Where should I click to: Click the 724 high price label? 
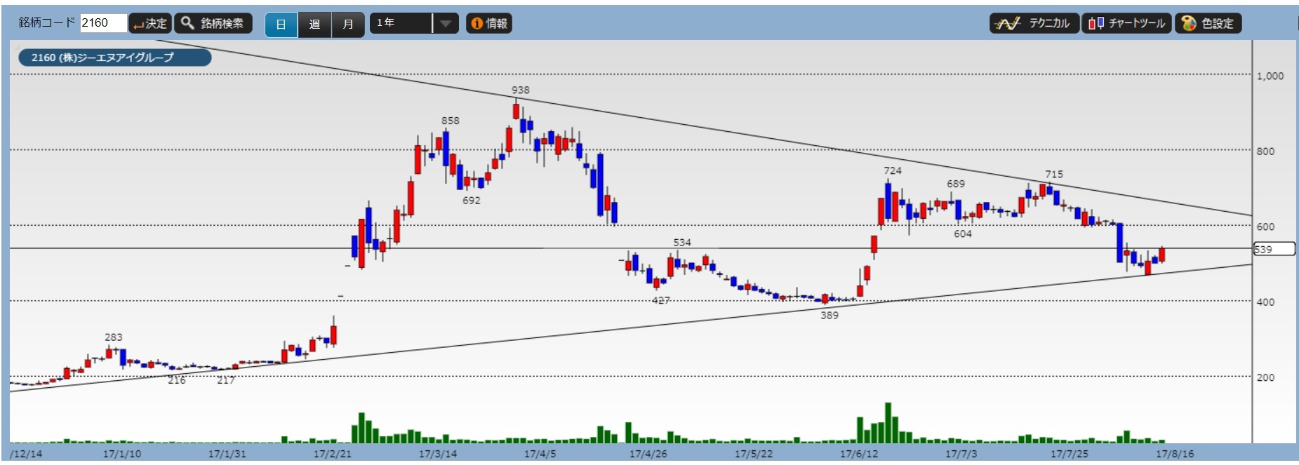coord(893,171)
